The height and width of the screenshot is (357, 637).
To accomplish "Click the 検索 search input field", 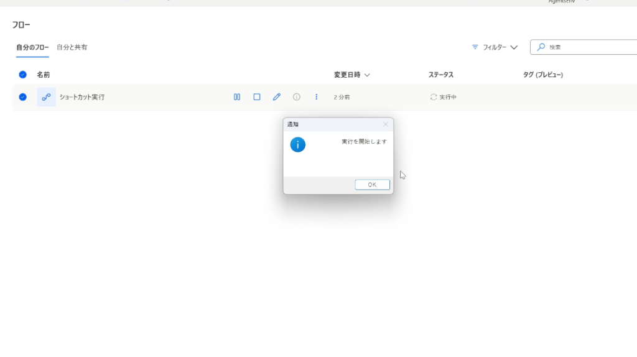I will [588, 47].
